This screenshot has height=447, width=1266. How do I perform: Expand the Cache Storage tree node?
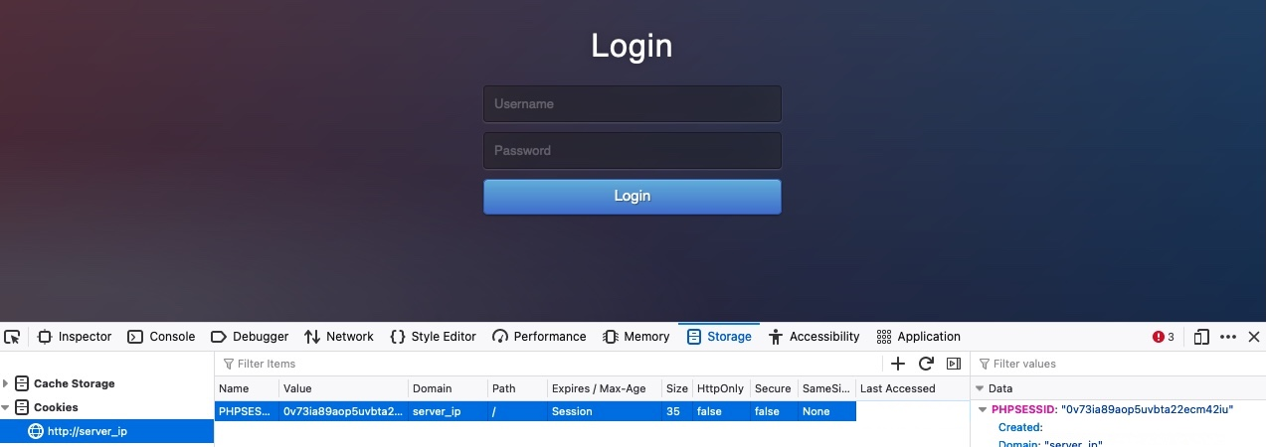click(7, 383)
